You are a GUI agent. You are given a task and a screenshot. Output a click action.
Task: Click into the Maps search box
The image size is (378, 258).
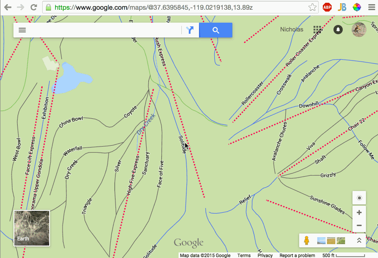(x=104, y=30)
